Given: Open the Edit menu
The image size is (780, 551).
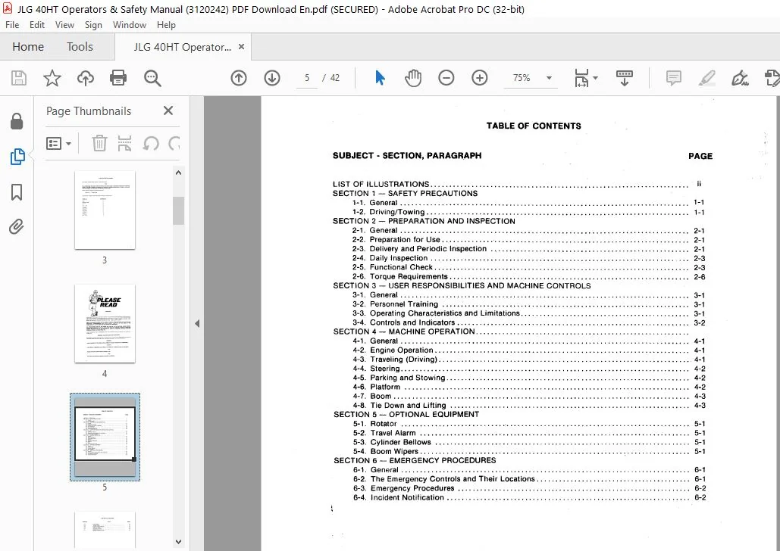Looking at the screenshot, I should click(x=37, y=25).
